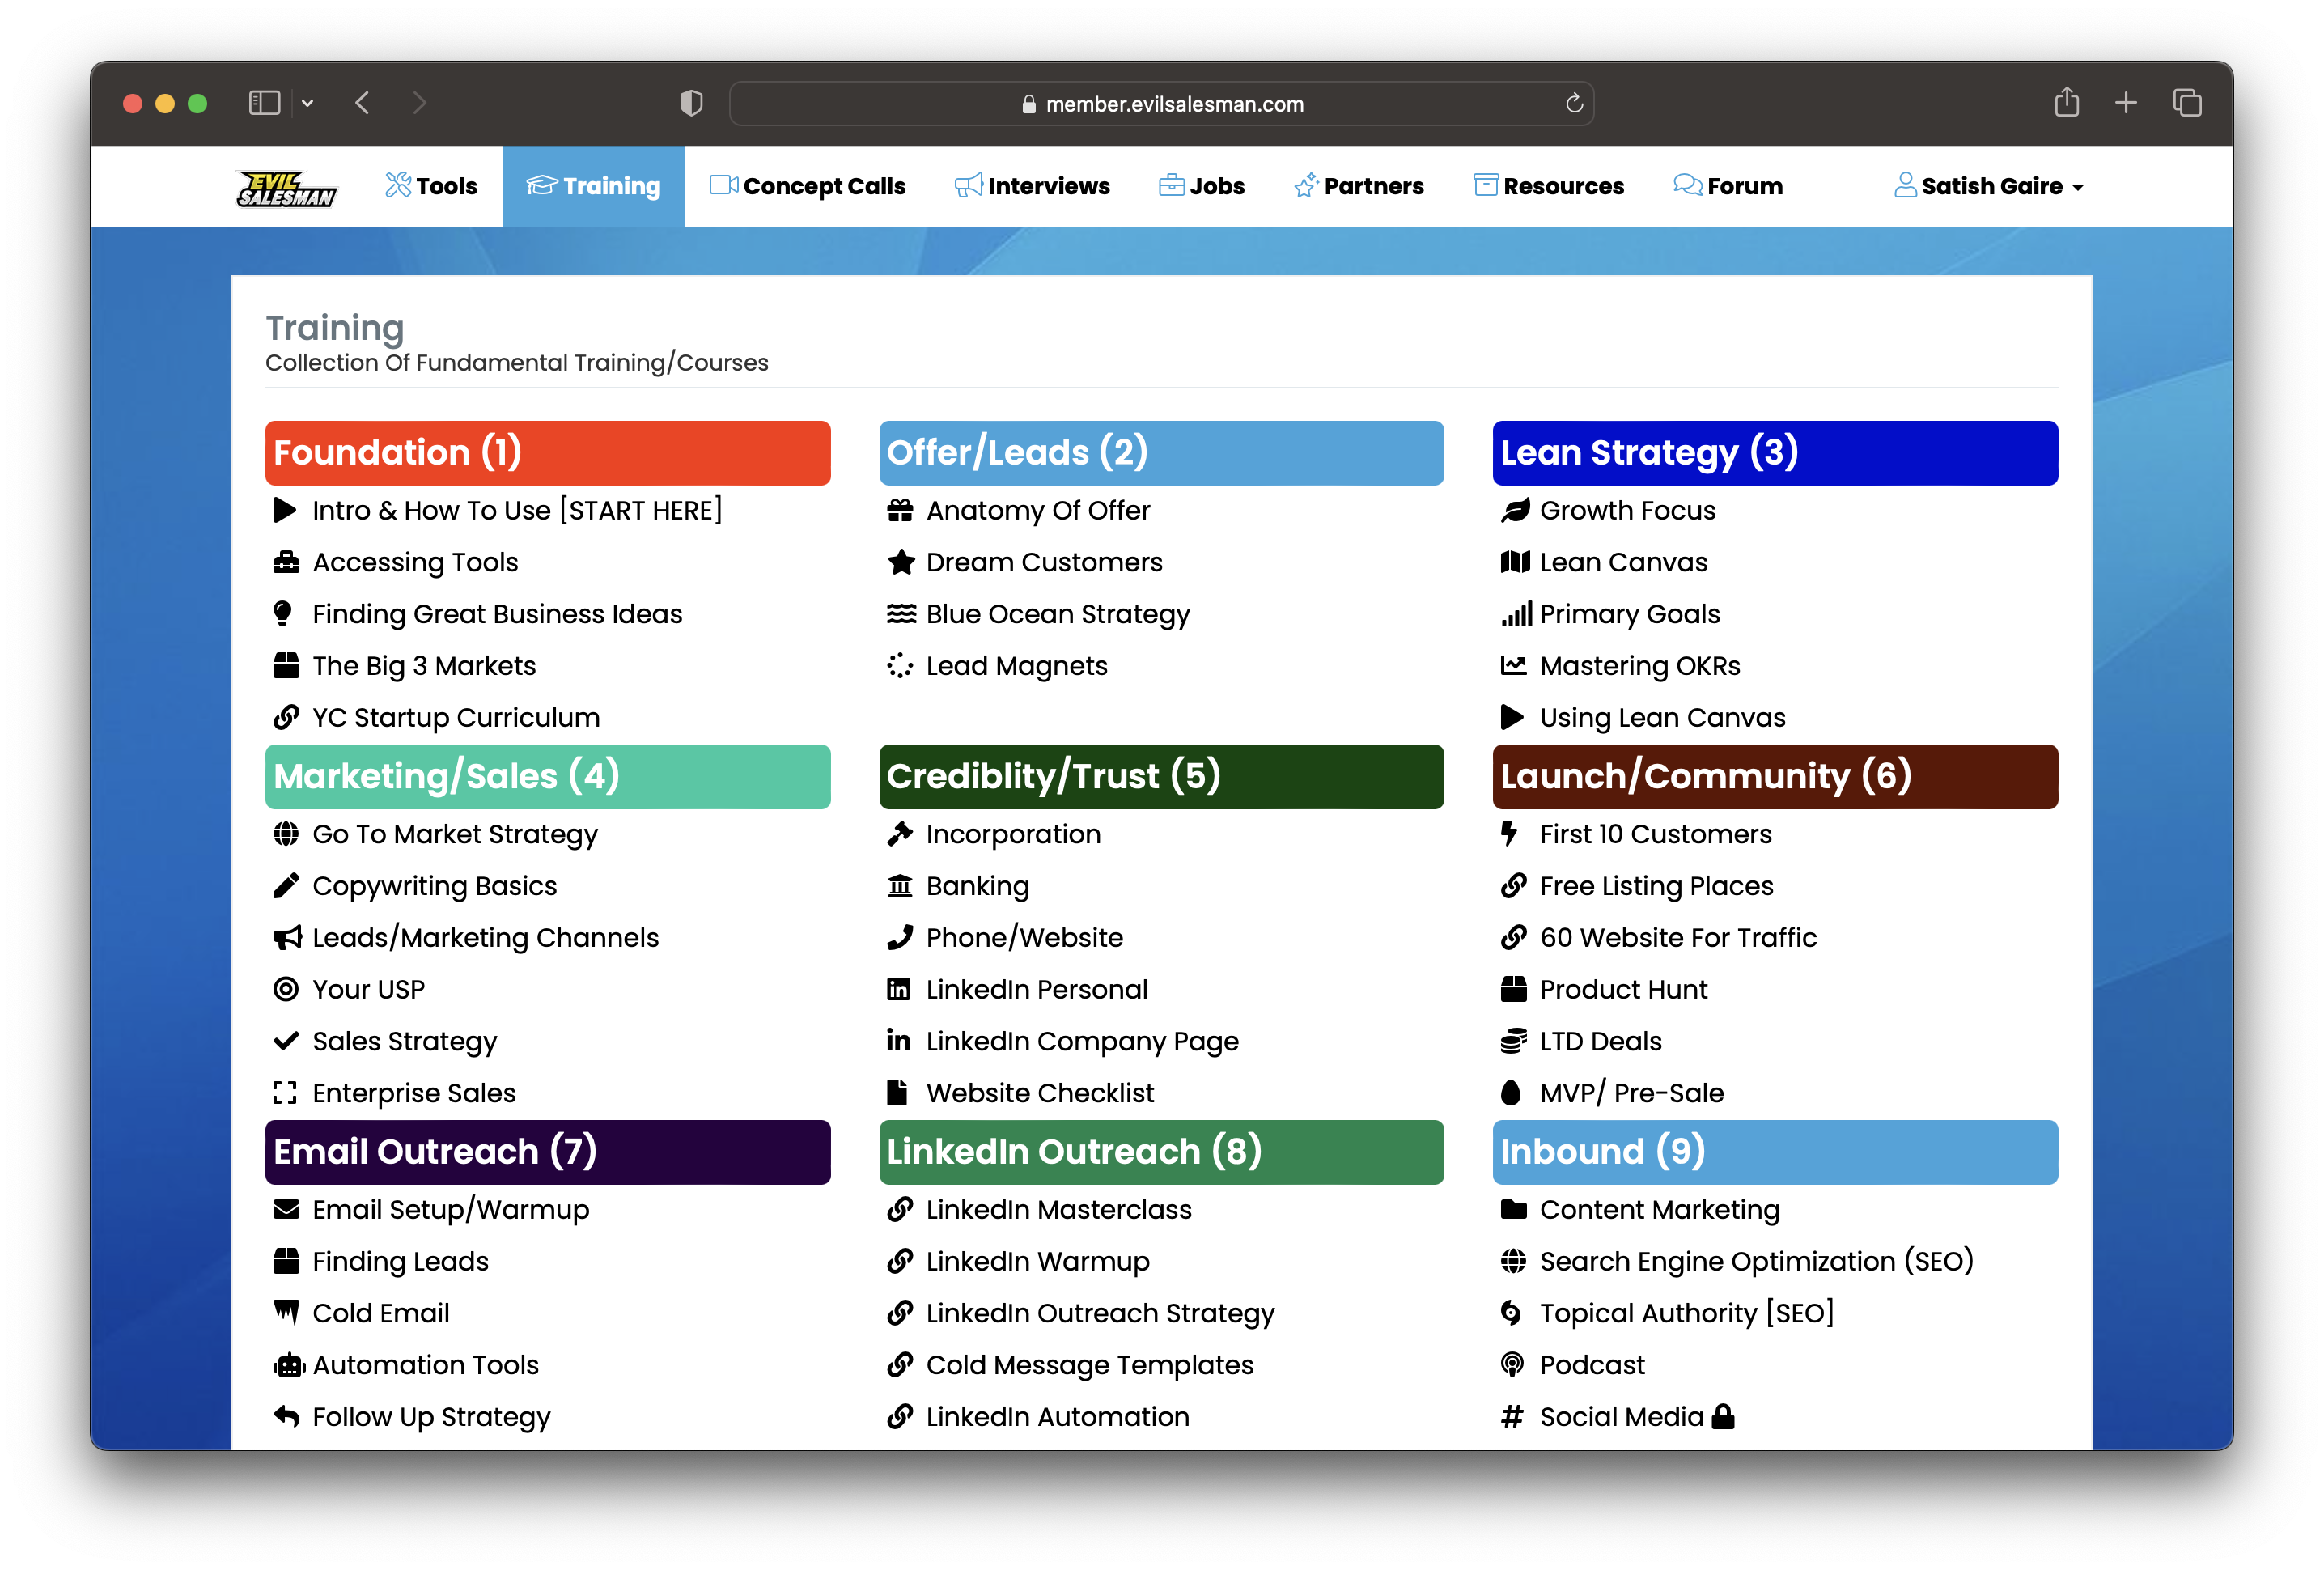Image resolution: width=2324 pixels, height=1570 pixels.
Task: Go back with the left chevron
Action: point(363,103)
